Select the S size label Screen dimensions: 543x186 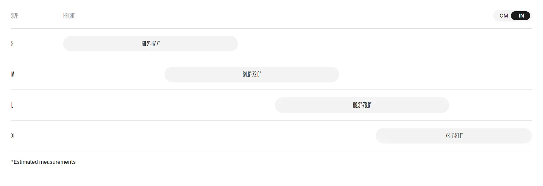coord(12,44)
